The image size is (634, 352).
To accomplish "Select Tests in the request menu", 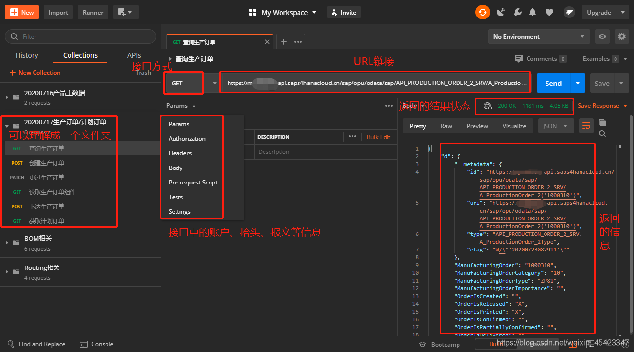I will point(176,197).
